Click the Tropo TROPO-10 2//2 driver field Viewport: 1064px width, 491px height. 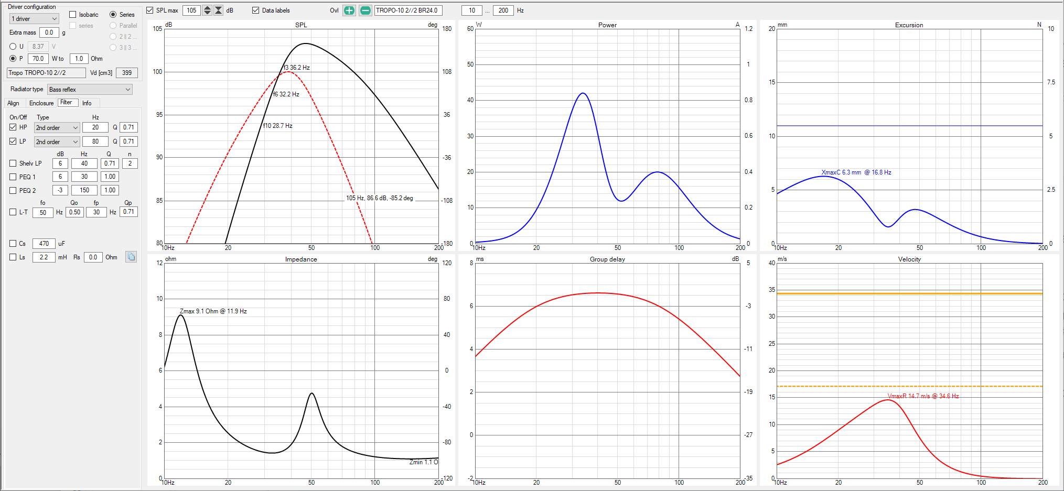point(46,73)
